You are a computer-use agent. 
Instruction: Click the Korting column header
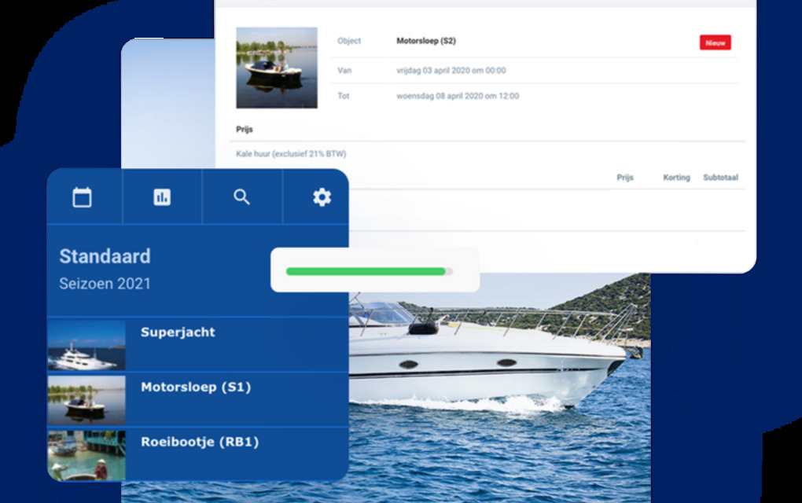pos(675,178)
